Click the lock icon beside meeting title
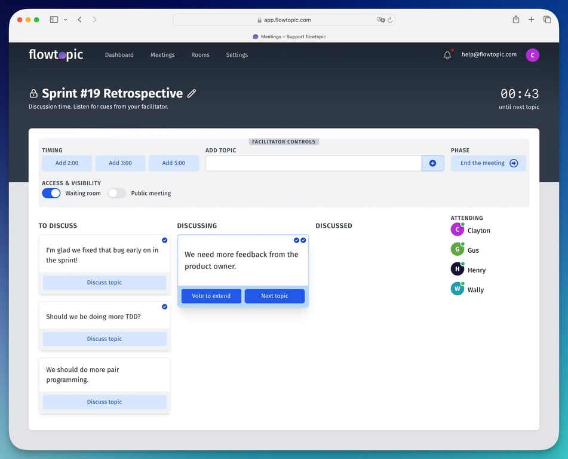568x459 pixels. point(33,94)
